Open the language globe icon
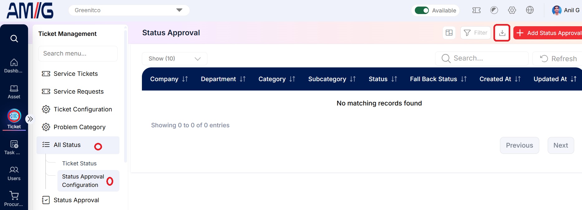 530,10
